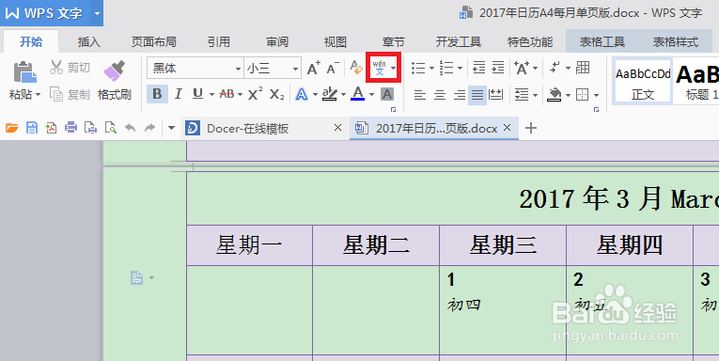Apply blue font color A button
This screenshot has width=719, height=361.
tap(358, 94)
